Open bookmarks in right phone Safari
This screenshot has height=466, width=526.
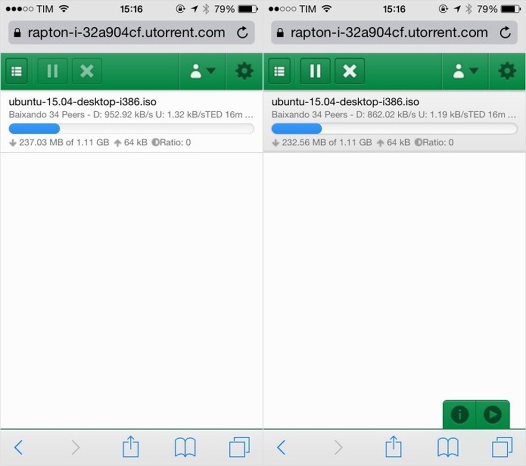pyautogui.click(x=448, y=447)
